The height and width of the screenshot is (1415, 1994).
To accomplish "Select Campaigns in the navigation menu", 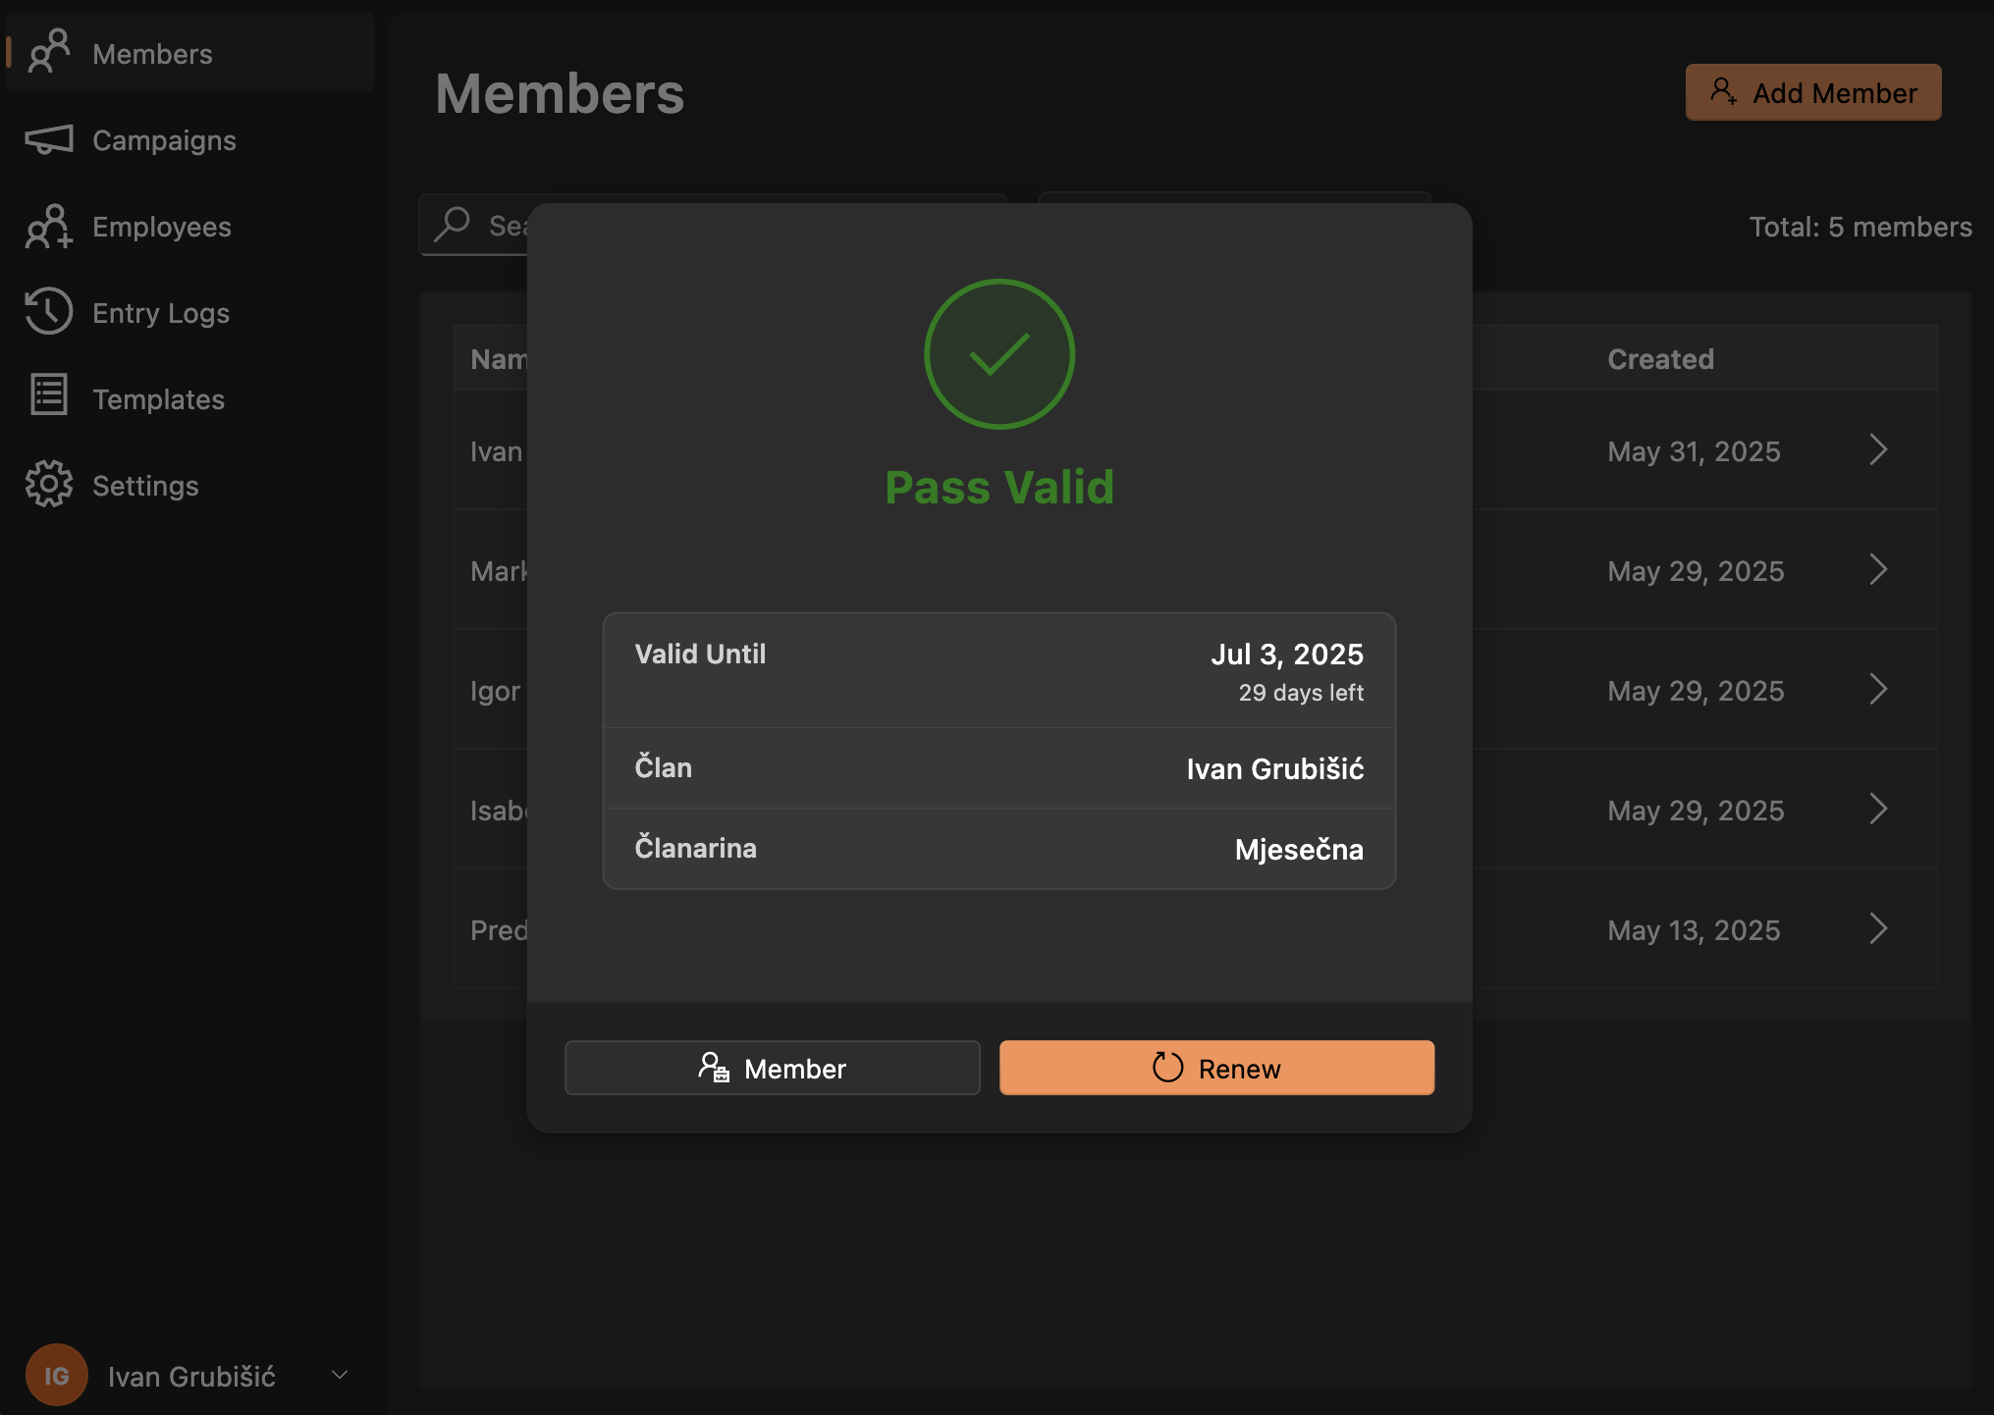I will pos(163,140).
